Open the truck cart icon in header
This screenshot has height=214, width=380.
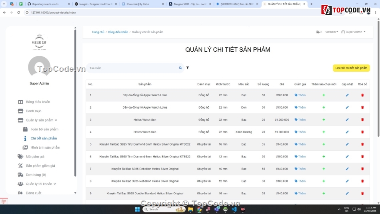click(318, 32)
